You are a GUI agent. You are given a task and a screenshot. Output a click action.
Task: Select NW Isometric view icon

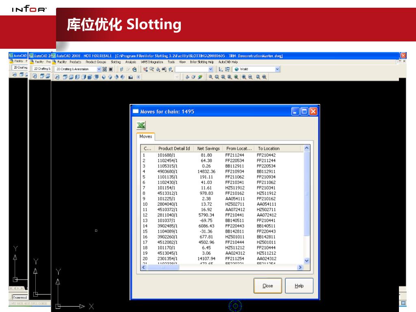tap(122, 77)
